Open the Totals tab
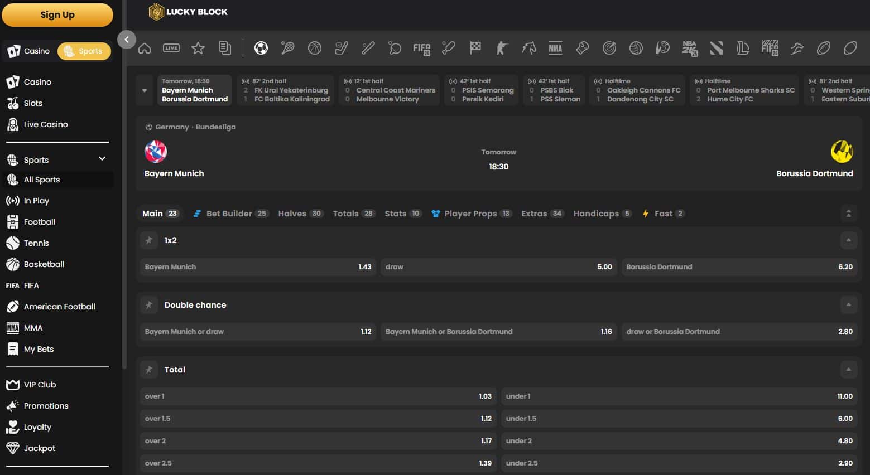The height and width of the screenshot is (475, 870). 354,214
